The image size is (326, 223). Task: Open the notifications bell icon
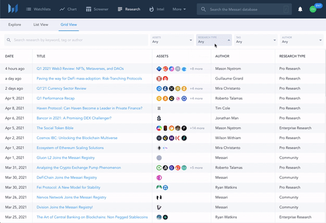(300, 9)
